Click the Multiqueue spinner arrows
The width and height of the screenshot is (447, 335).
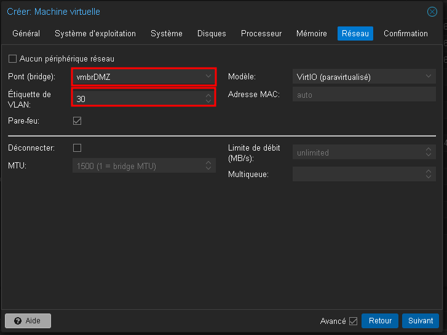(429, 175)
